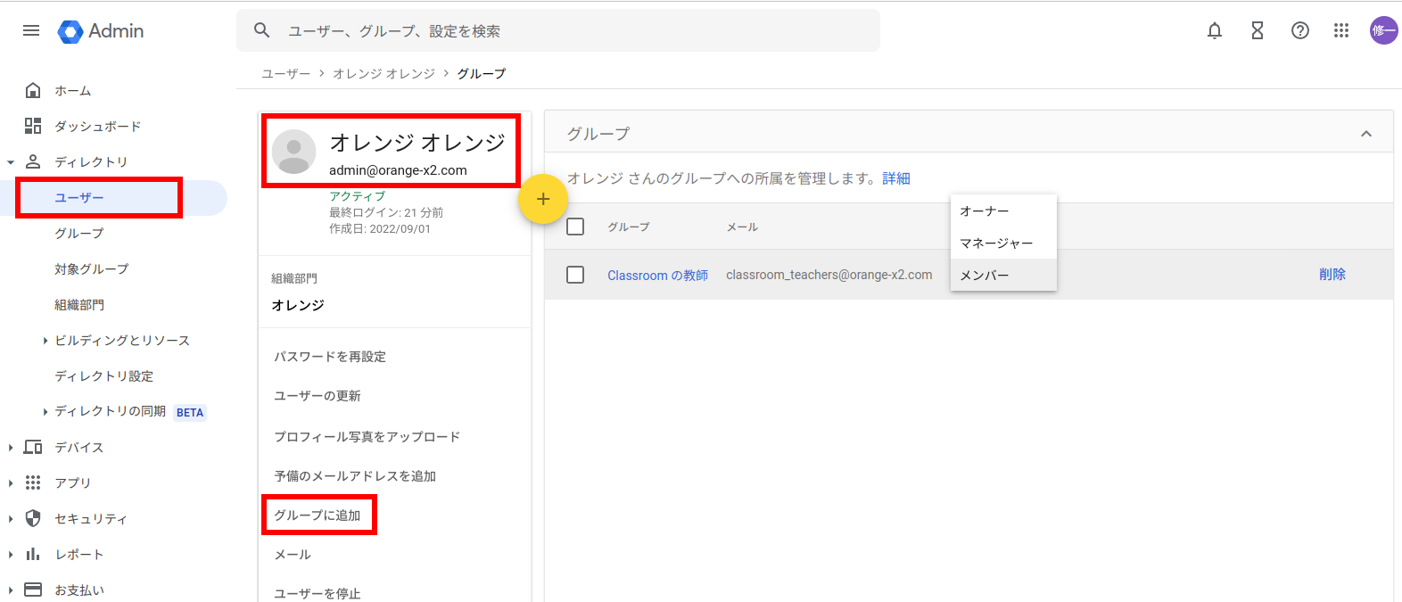The image size is (1402, 602).
Task: Check the Classroom の教師 row checkbox
Action: [575, 275]
